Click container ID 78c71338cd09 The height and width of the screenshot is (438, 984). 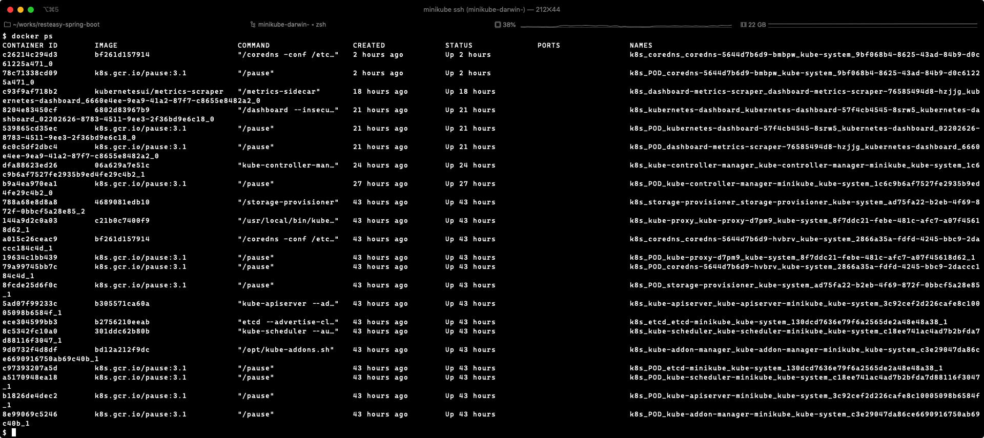(x=30, y=73)
